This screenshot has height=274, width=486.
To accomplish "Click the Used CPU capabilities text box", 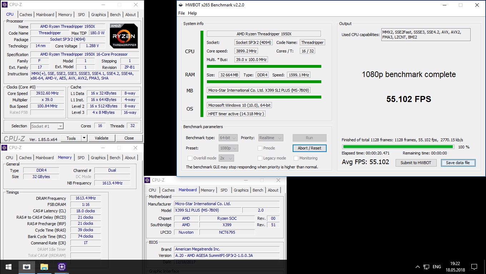I will click(x=426, y=35).
